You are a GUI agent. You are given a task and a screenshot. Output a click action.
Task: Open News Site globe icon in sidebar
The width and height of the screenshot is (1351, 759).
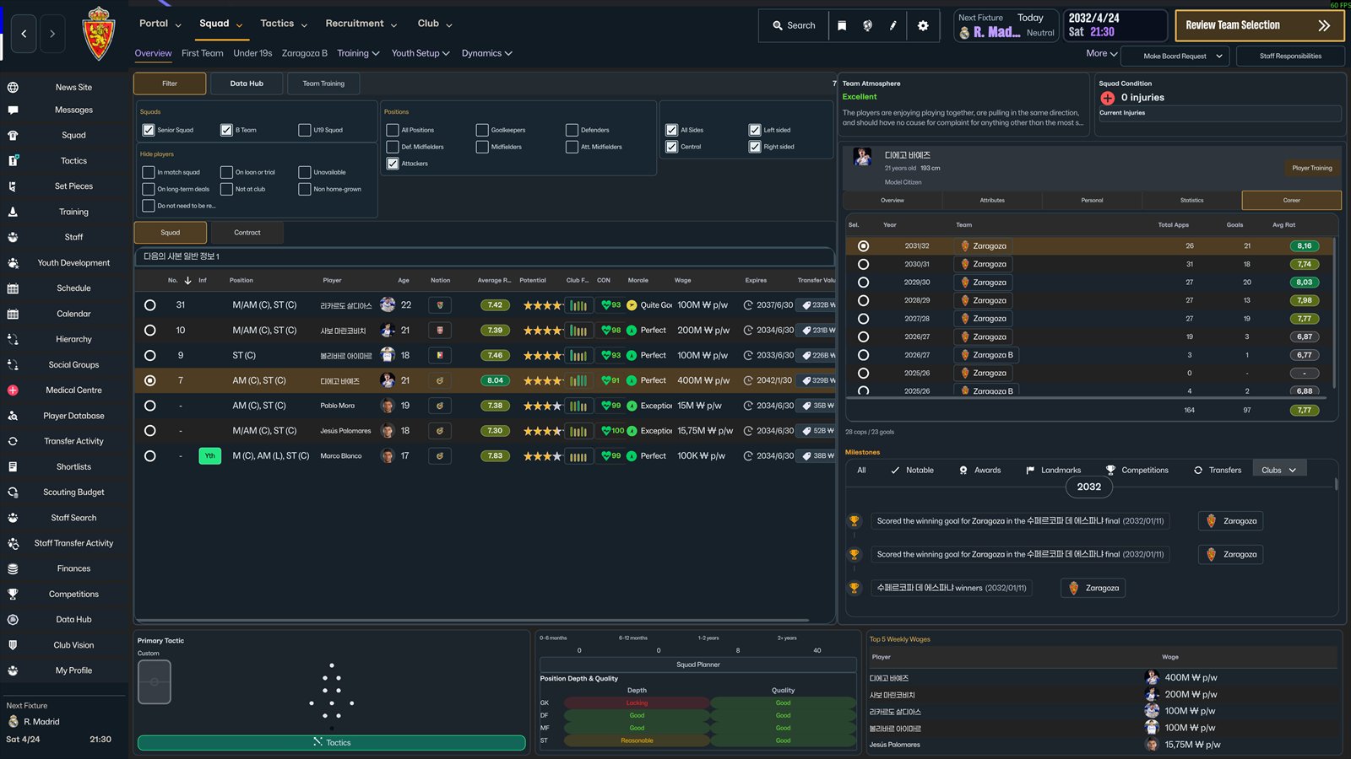[13, 88]
